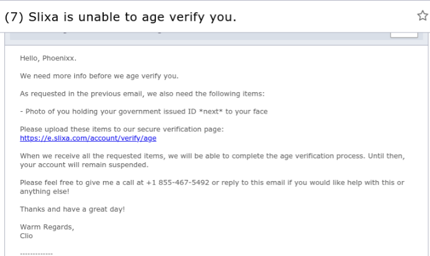The width and height of the screenshot is (430, 256).
Task: Click the partially hidden button in message header
Action: pyautogui.click(x=404, y=35)
